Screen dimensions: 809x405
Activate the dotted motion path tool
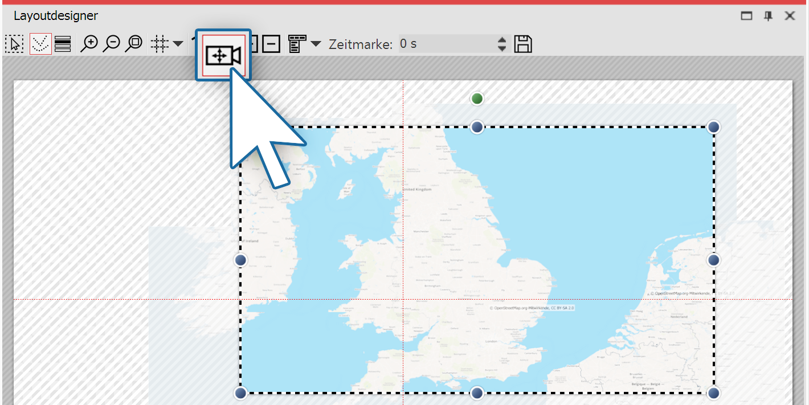point(40,43)
